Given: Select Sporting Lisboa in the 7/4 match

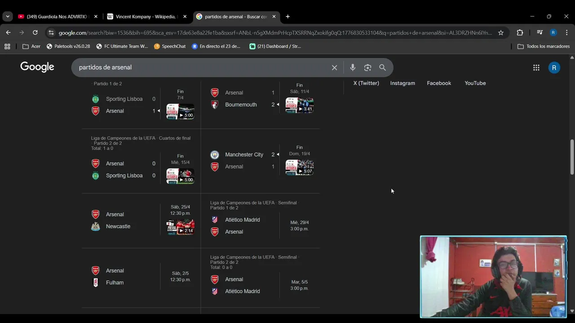Looking at the screenshot, I should [x=124, y=99].
